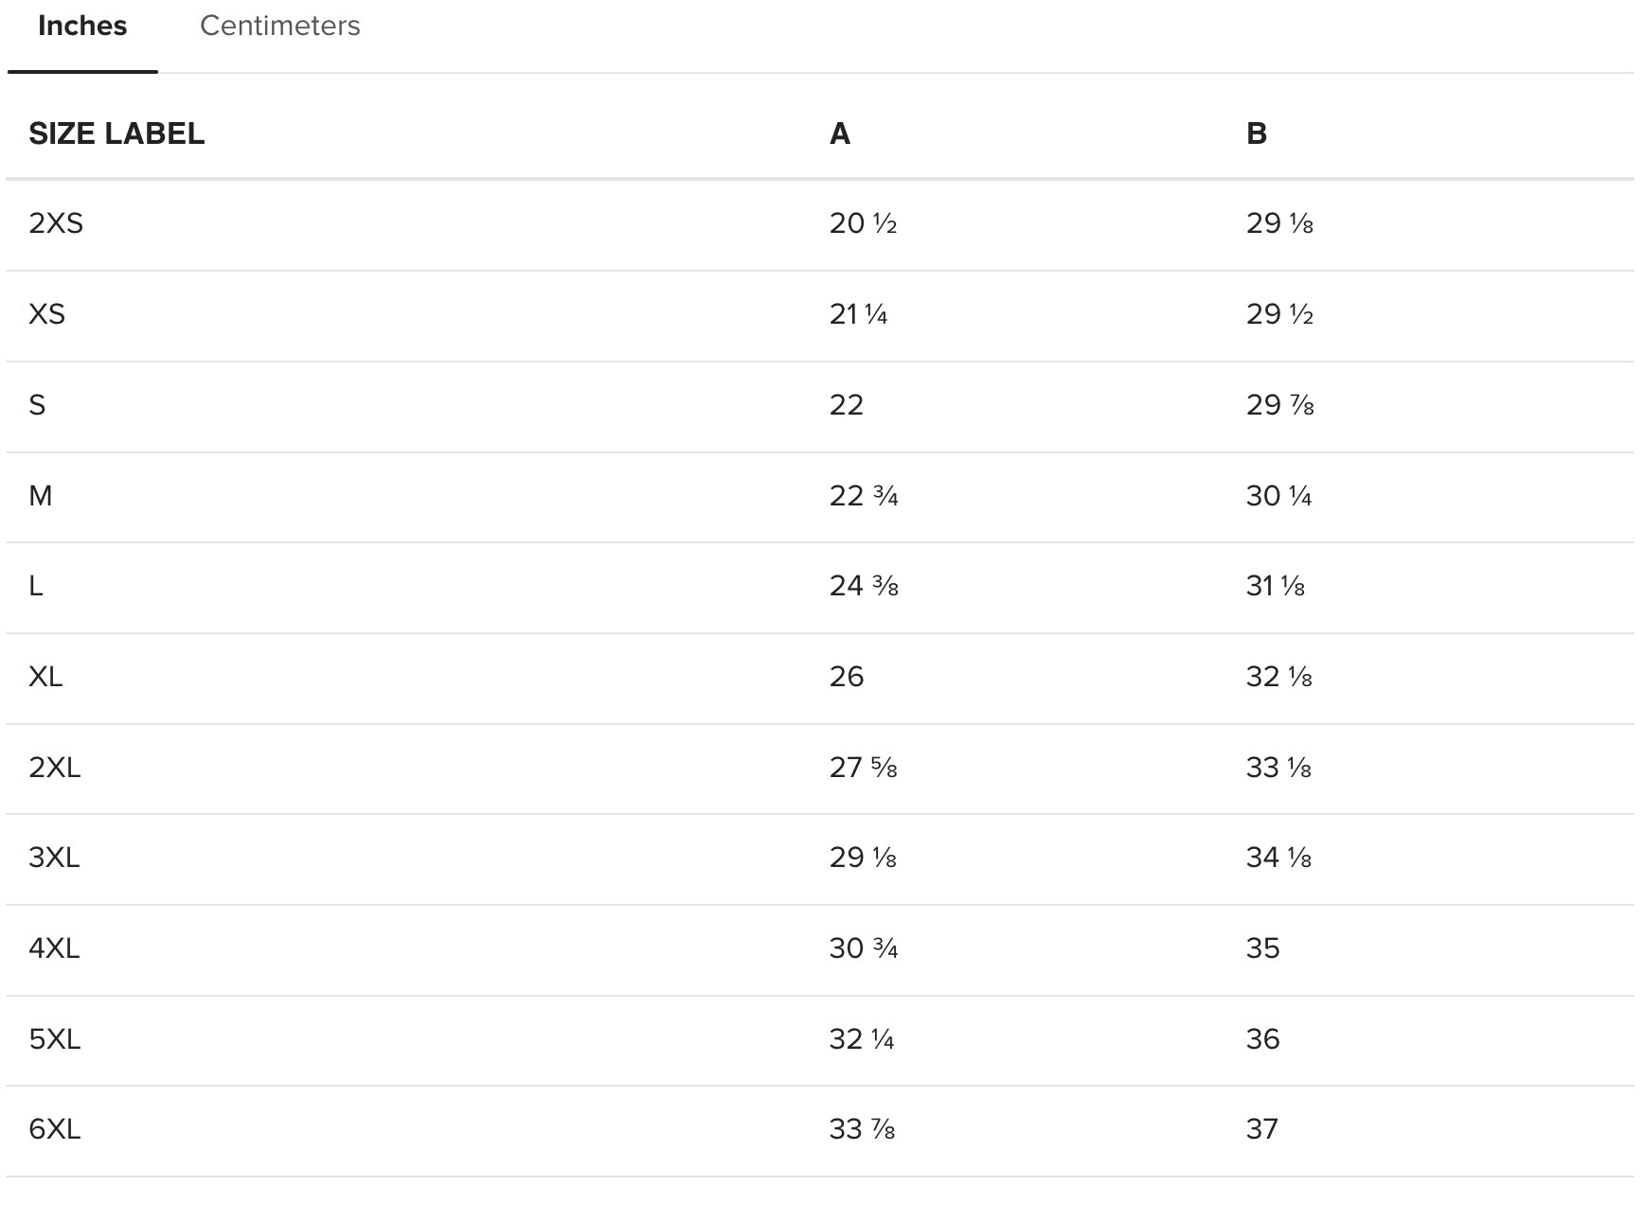This screenshot has width=1644, height=1221.
Task: Click the A column header
Action: (x=839, y=133)
